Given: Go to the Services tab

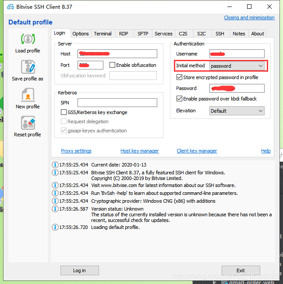Looking at the screenshot, I should pos(163,34).
